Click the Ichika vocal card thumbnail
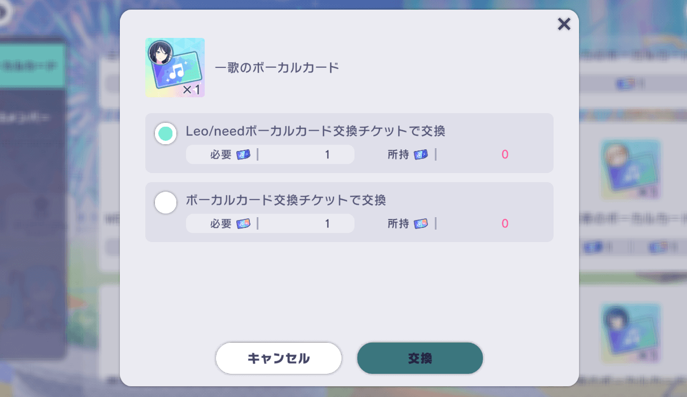This screenshot has height=397, width=687. pyautogui.click(x=175, y=66)
